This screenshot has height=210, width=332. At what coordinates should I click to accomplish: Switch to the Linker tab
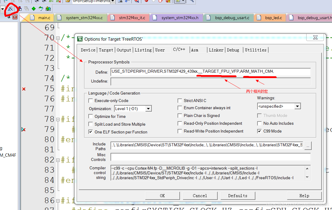click(x=216, y=50)
